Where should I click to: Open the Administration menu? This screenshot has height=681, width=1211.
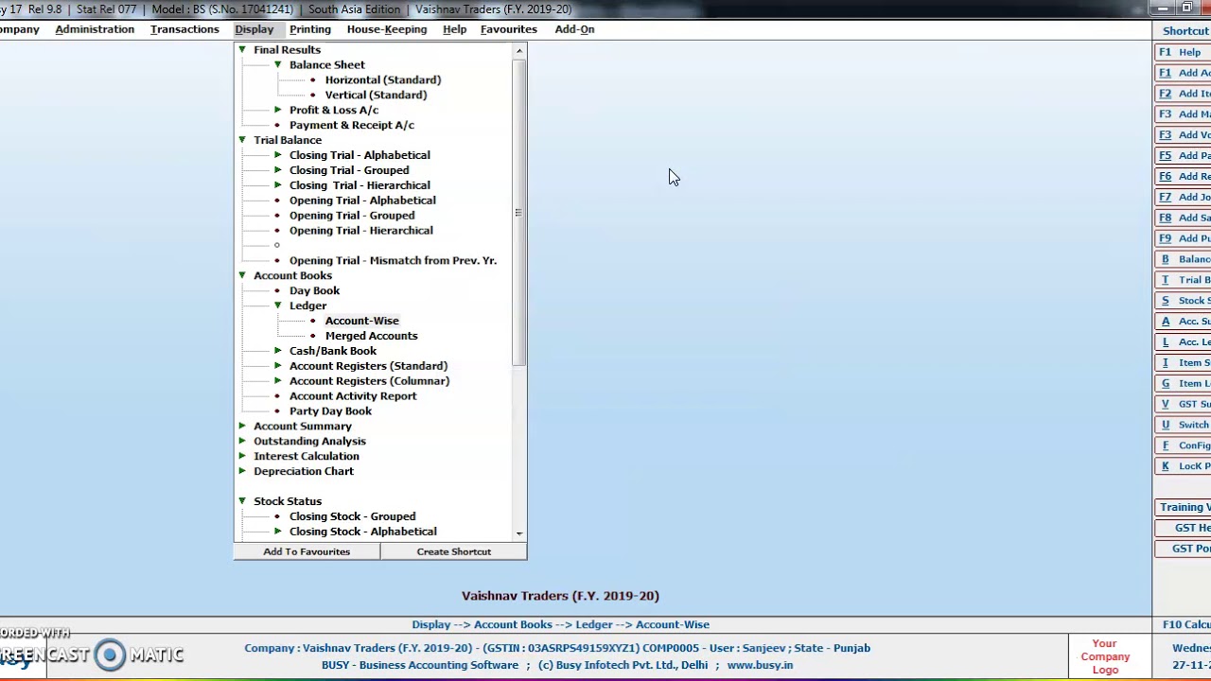tap(95, 29)
